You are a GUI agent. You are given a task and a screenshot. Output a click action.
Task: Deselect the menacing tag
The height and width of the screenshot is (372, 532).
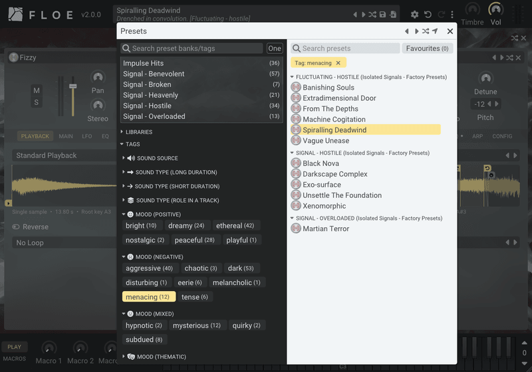click(148, 297)
